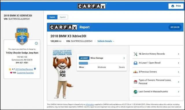Click the CARFAX most accident information sign
Screen dimensions: 185x110
point(62,53)
